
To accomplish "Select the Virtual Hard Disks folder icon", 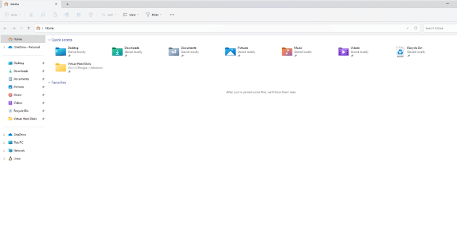I will point(61,67).
